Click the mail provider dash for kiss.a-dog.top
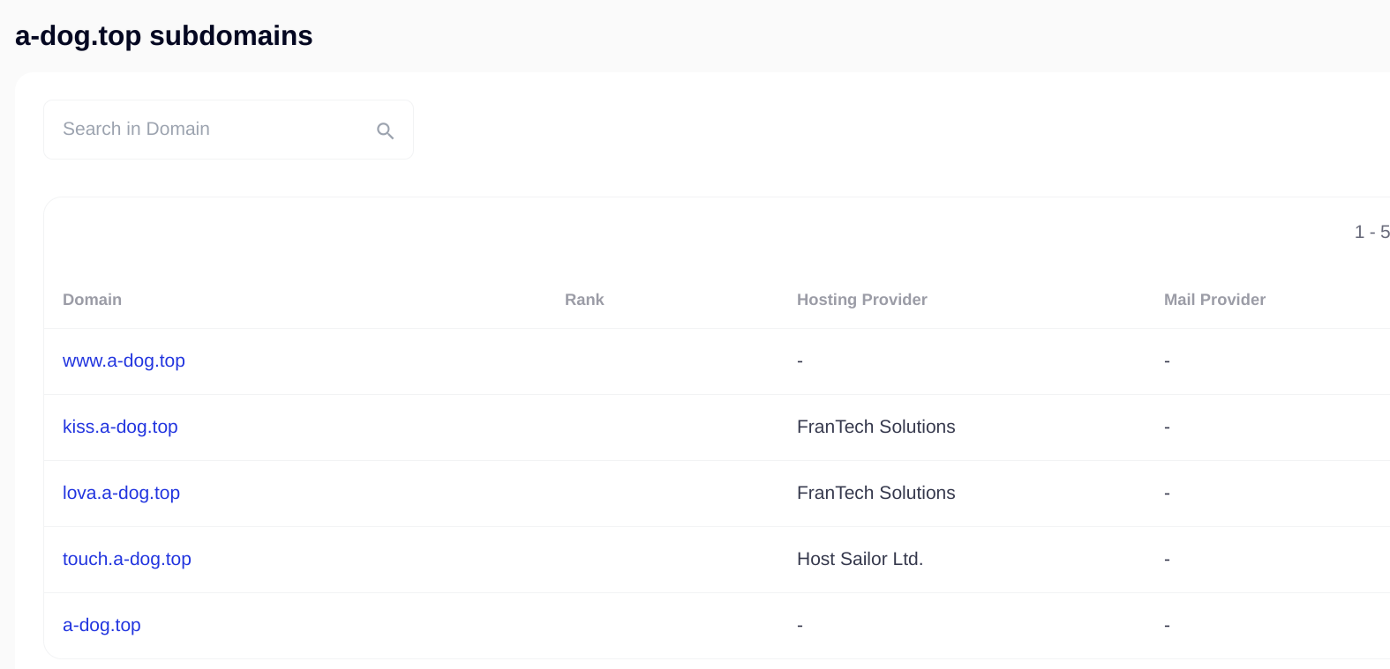Screen dimensions: 1390x669 tap(1167, 427)
